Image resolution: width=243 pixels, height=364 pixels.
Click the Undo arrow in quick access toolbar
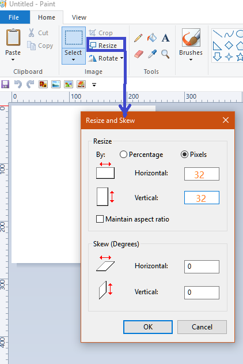(x=18, y=84)
